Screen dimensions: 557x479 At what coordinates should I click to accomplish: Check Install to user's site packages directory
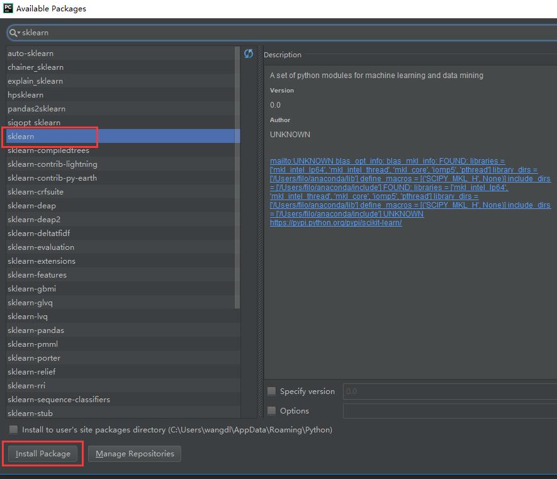13,430
